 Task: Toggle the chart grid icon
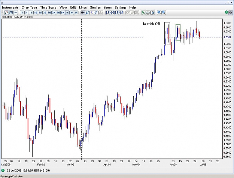[x=87, y=13]
